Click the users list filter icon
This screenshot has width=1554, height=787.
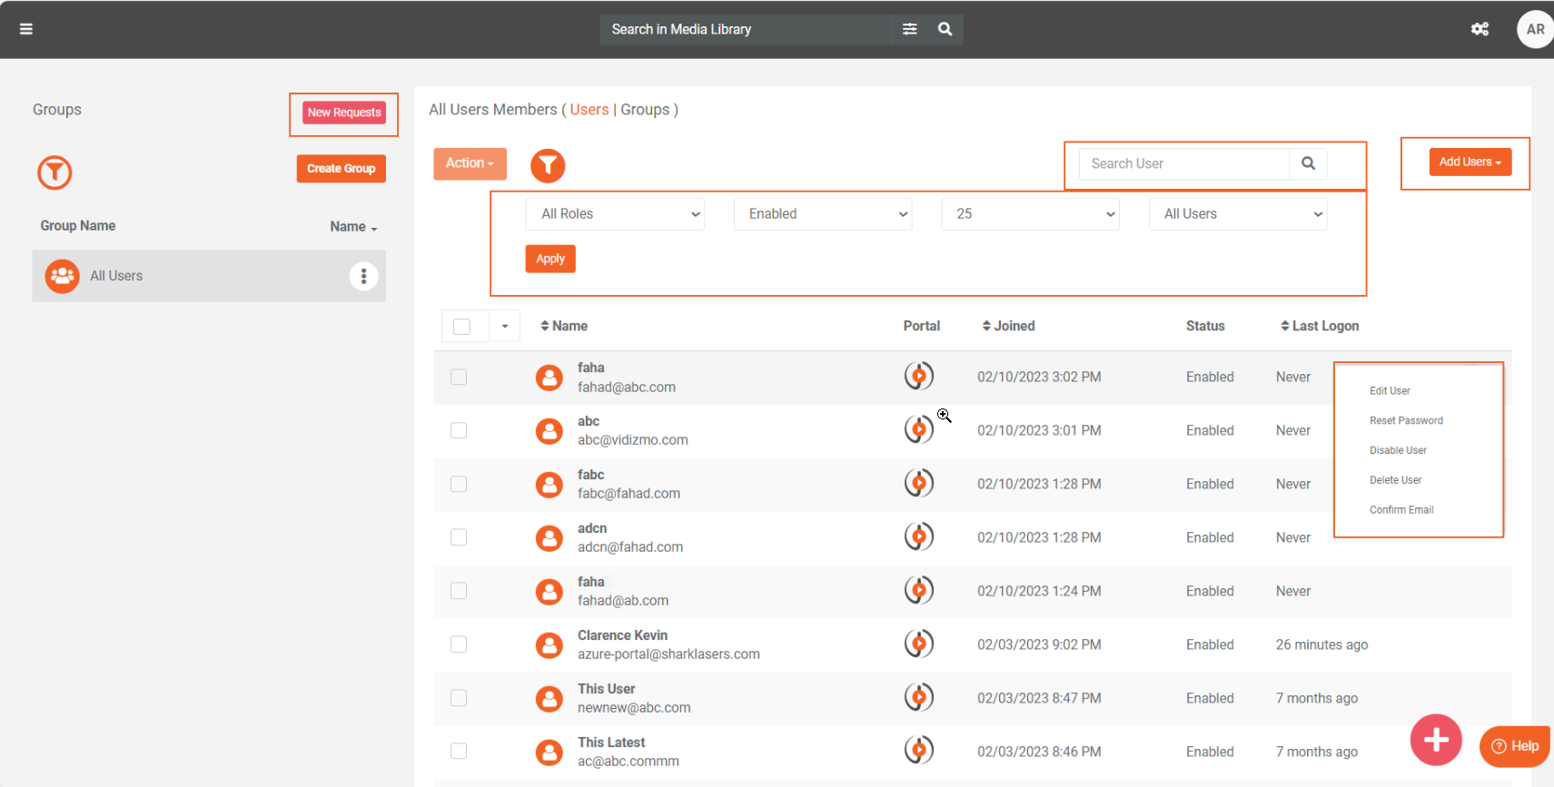click(x=548, y=165)
